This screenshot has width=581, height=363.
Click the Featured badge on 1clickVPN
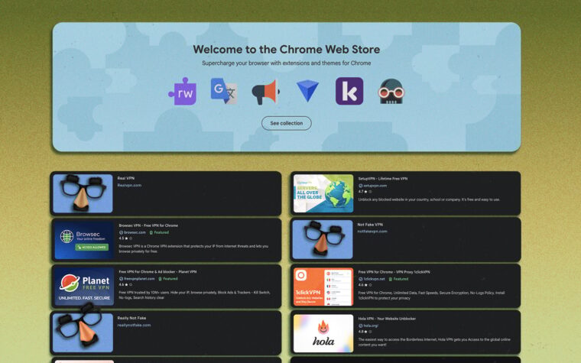click(399, 279)
